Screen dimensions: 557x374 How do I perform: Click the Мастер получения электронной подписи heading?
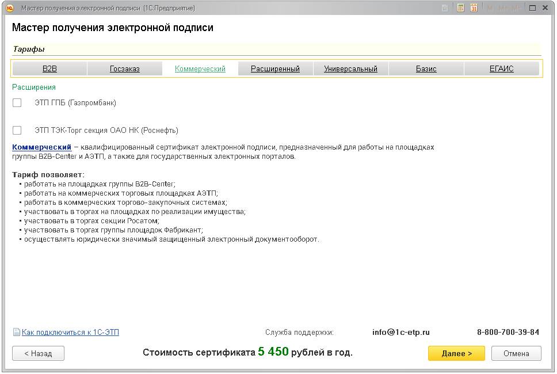(x=113, y=28)
